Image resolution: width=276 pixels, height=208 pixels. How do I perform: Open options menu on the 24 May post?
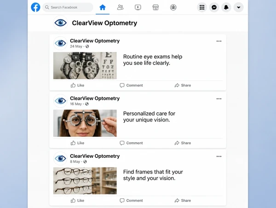[219, 41]
